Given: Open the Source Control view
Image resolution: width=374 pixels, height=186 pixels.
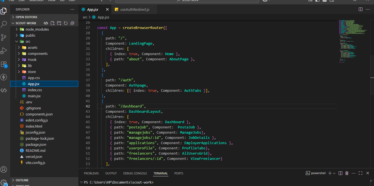Looking at the screenshot, I should point(4,37).
